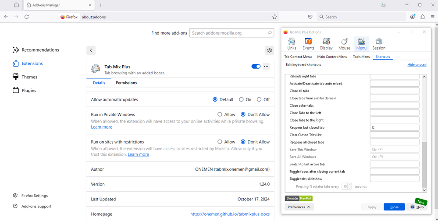438x221 pixels.
Task: Bookmark this page with the star
Action: [x=274, y=17]
